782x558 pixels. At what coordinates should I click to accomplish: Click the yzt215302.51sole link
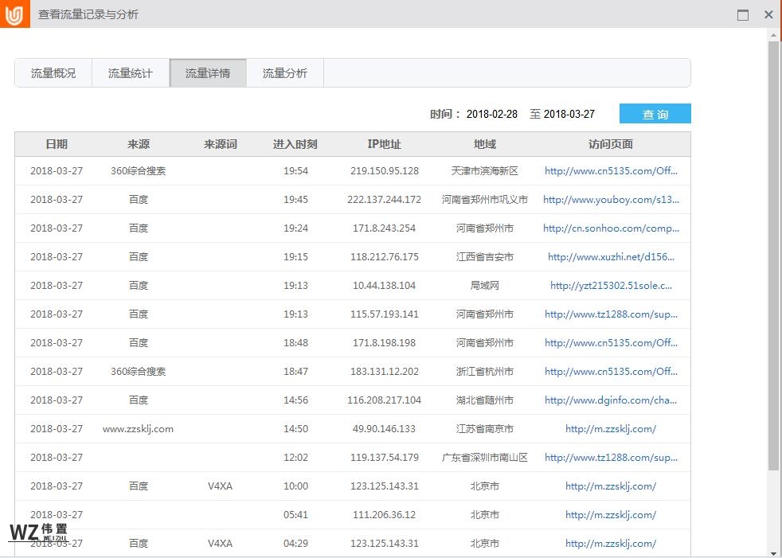(611, 285)
